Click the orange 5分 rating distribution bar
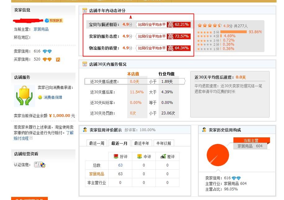Screen dimensions: 284x200 point(234,32)
